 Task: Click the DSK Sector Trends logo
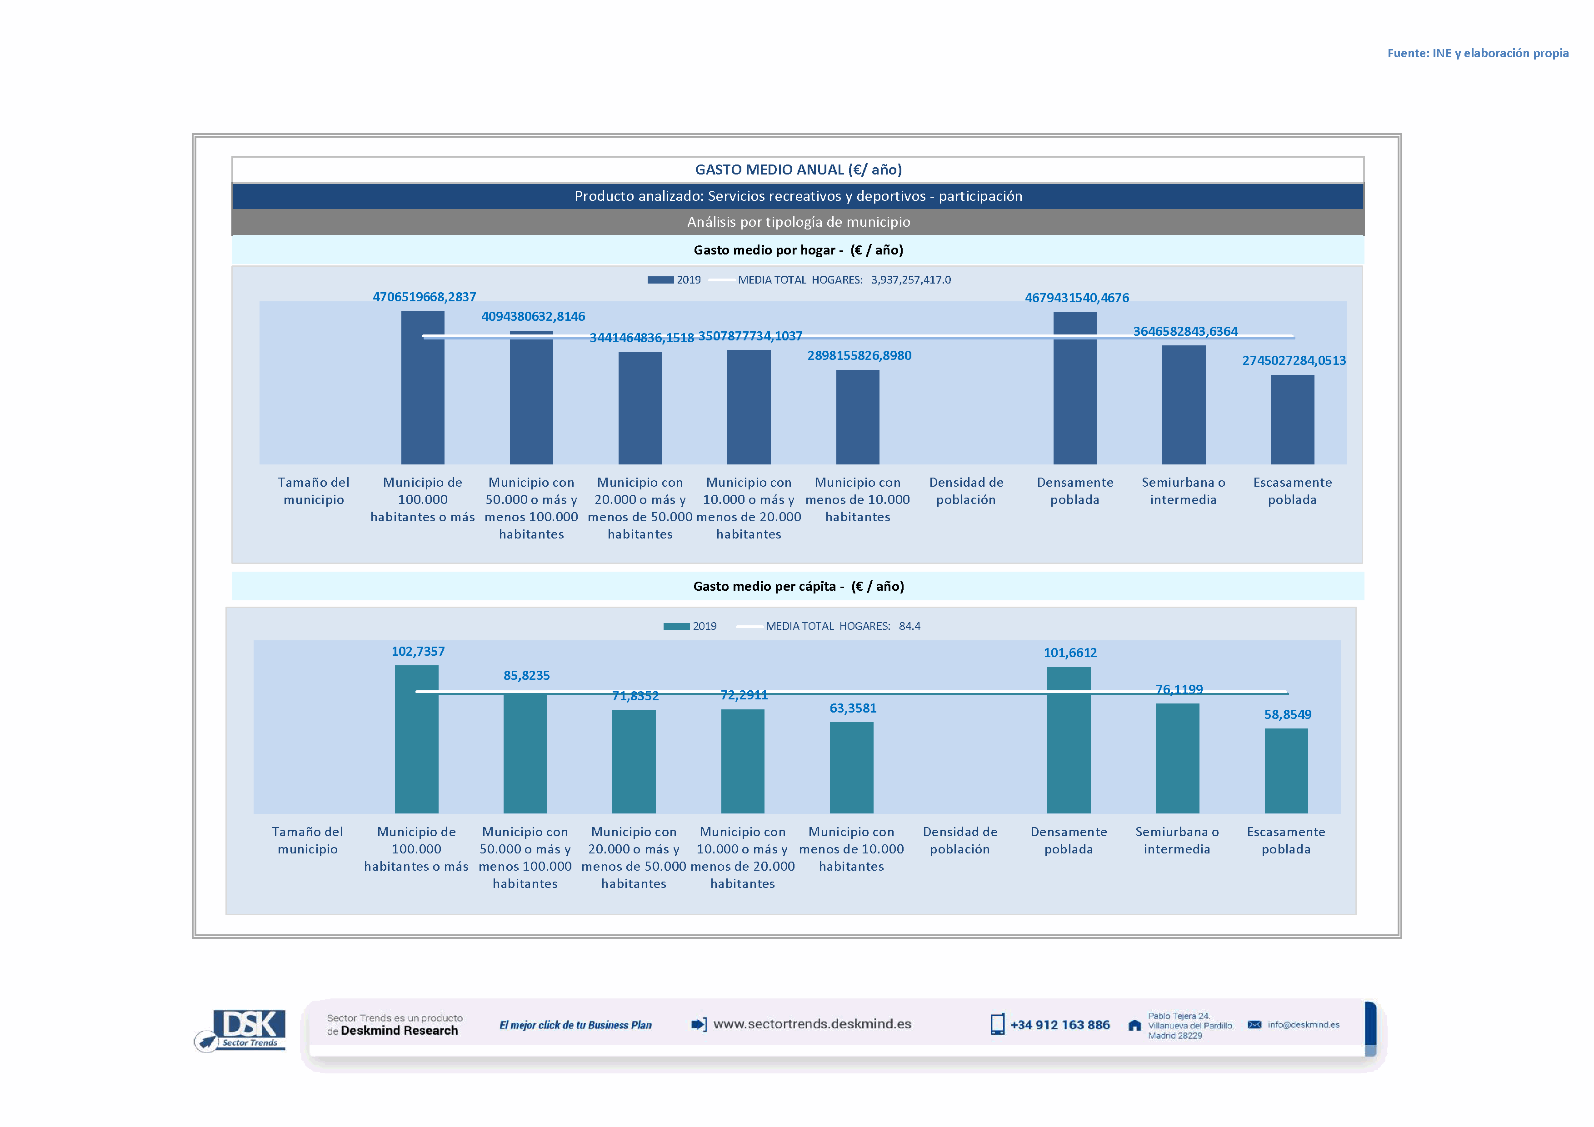coord(240,1030)
